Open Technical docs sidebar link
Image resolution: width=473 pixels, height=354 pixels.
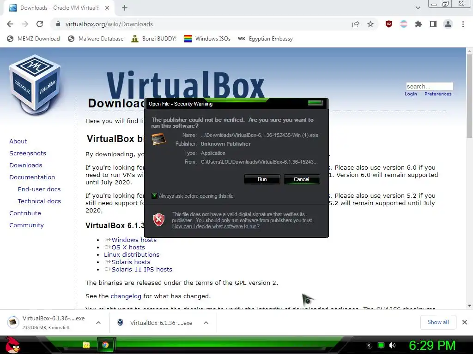point(39,201)
